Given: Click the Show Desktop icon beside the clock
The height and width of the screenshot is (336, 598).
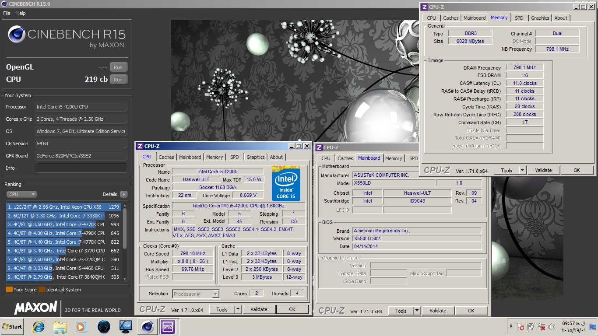Looking at the screenshot, I should [x=593, y=327].
